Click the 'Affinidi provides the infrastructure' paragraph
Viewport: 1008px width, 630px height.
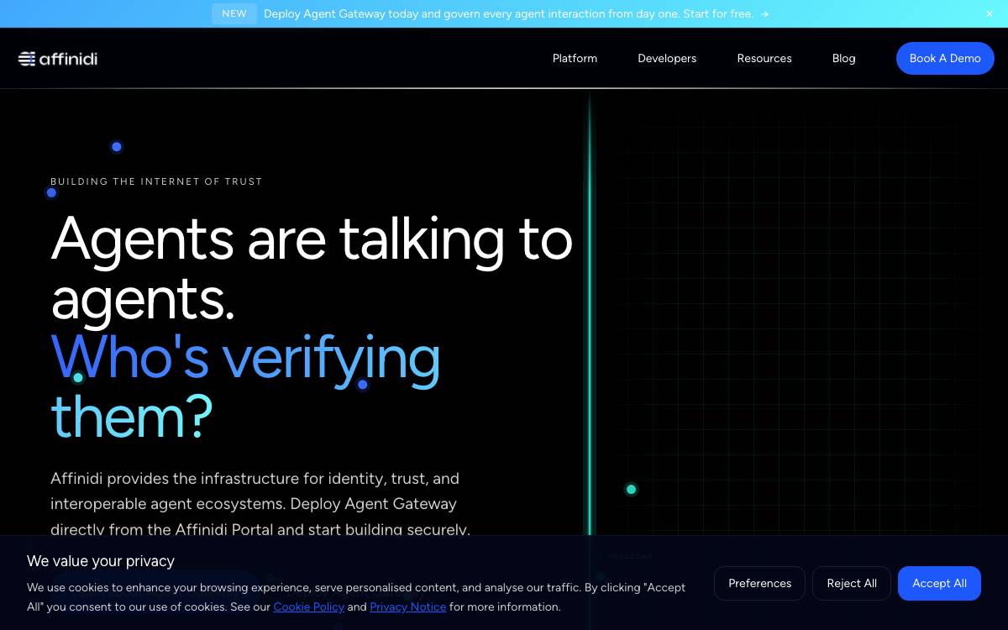[260, 504]
